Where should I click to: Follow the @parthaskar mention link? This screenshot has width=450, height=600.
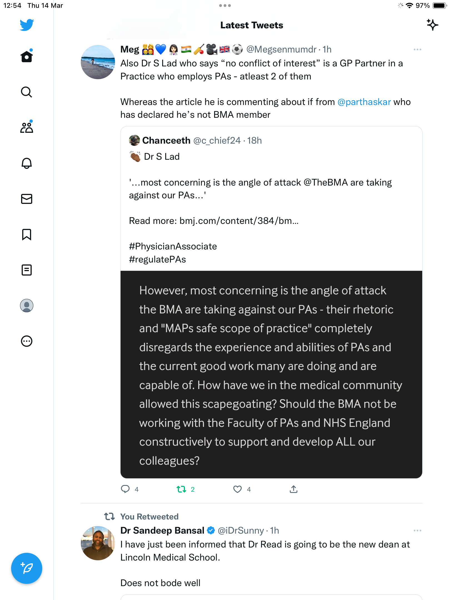[x=364, y=102]
